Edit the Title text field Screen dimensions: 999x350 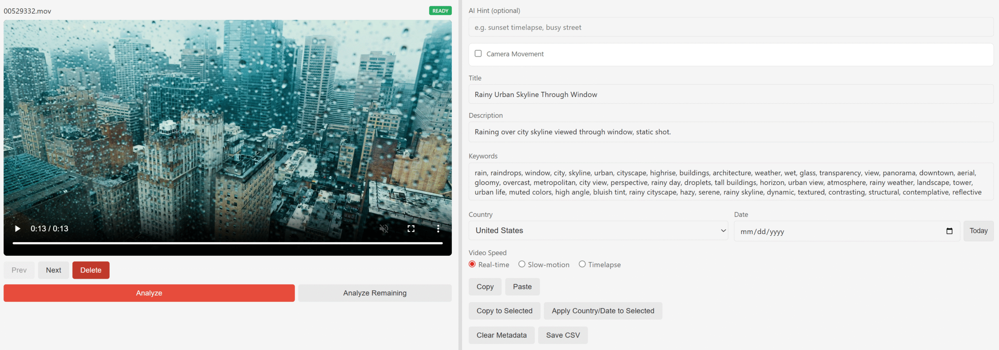point(731,95)
